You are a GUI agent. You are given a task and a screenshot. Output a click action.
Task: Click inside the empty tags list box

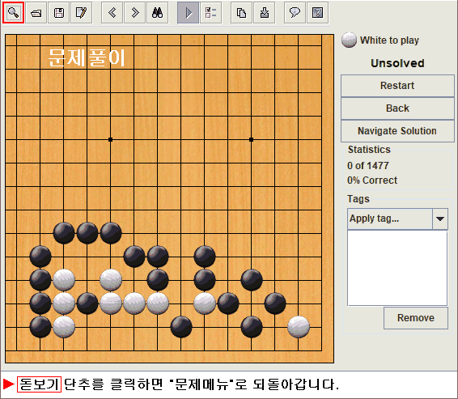(x=397, y=268)
